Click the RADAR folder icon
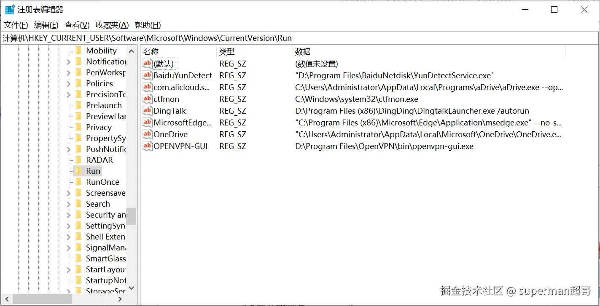 [78, 160]
